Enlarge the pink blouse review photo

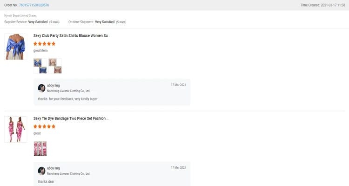click(x=55, y=66)
